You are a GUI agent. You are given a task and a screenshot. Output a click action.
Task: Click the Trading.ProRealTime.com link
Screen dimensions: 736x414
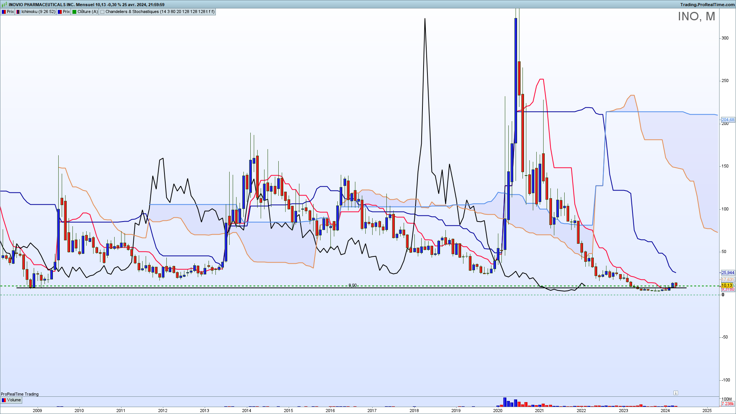pyautogui.click(x=707, y=5)
